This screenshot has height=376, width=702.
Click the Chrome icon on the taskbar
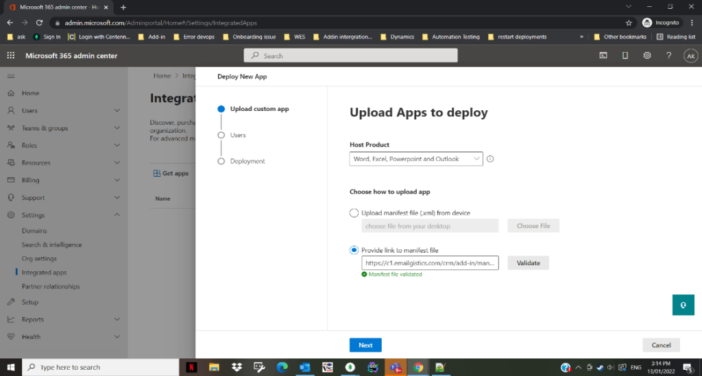(418, 367)
